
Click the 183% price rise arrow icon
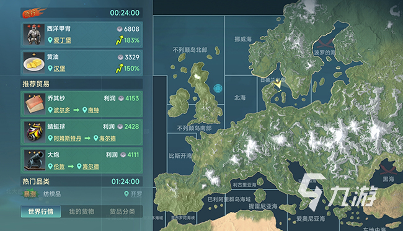[x=120, y=40]
